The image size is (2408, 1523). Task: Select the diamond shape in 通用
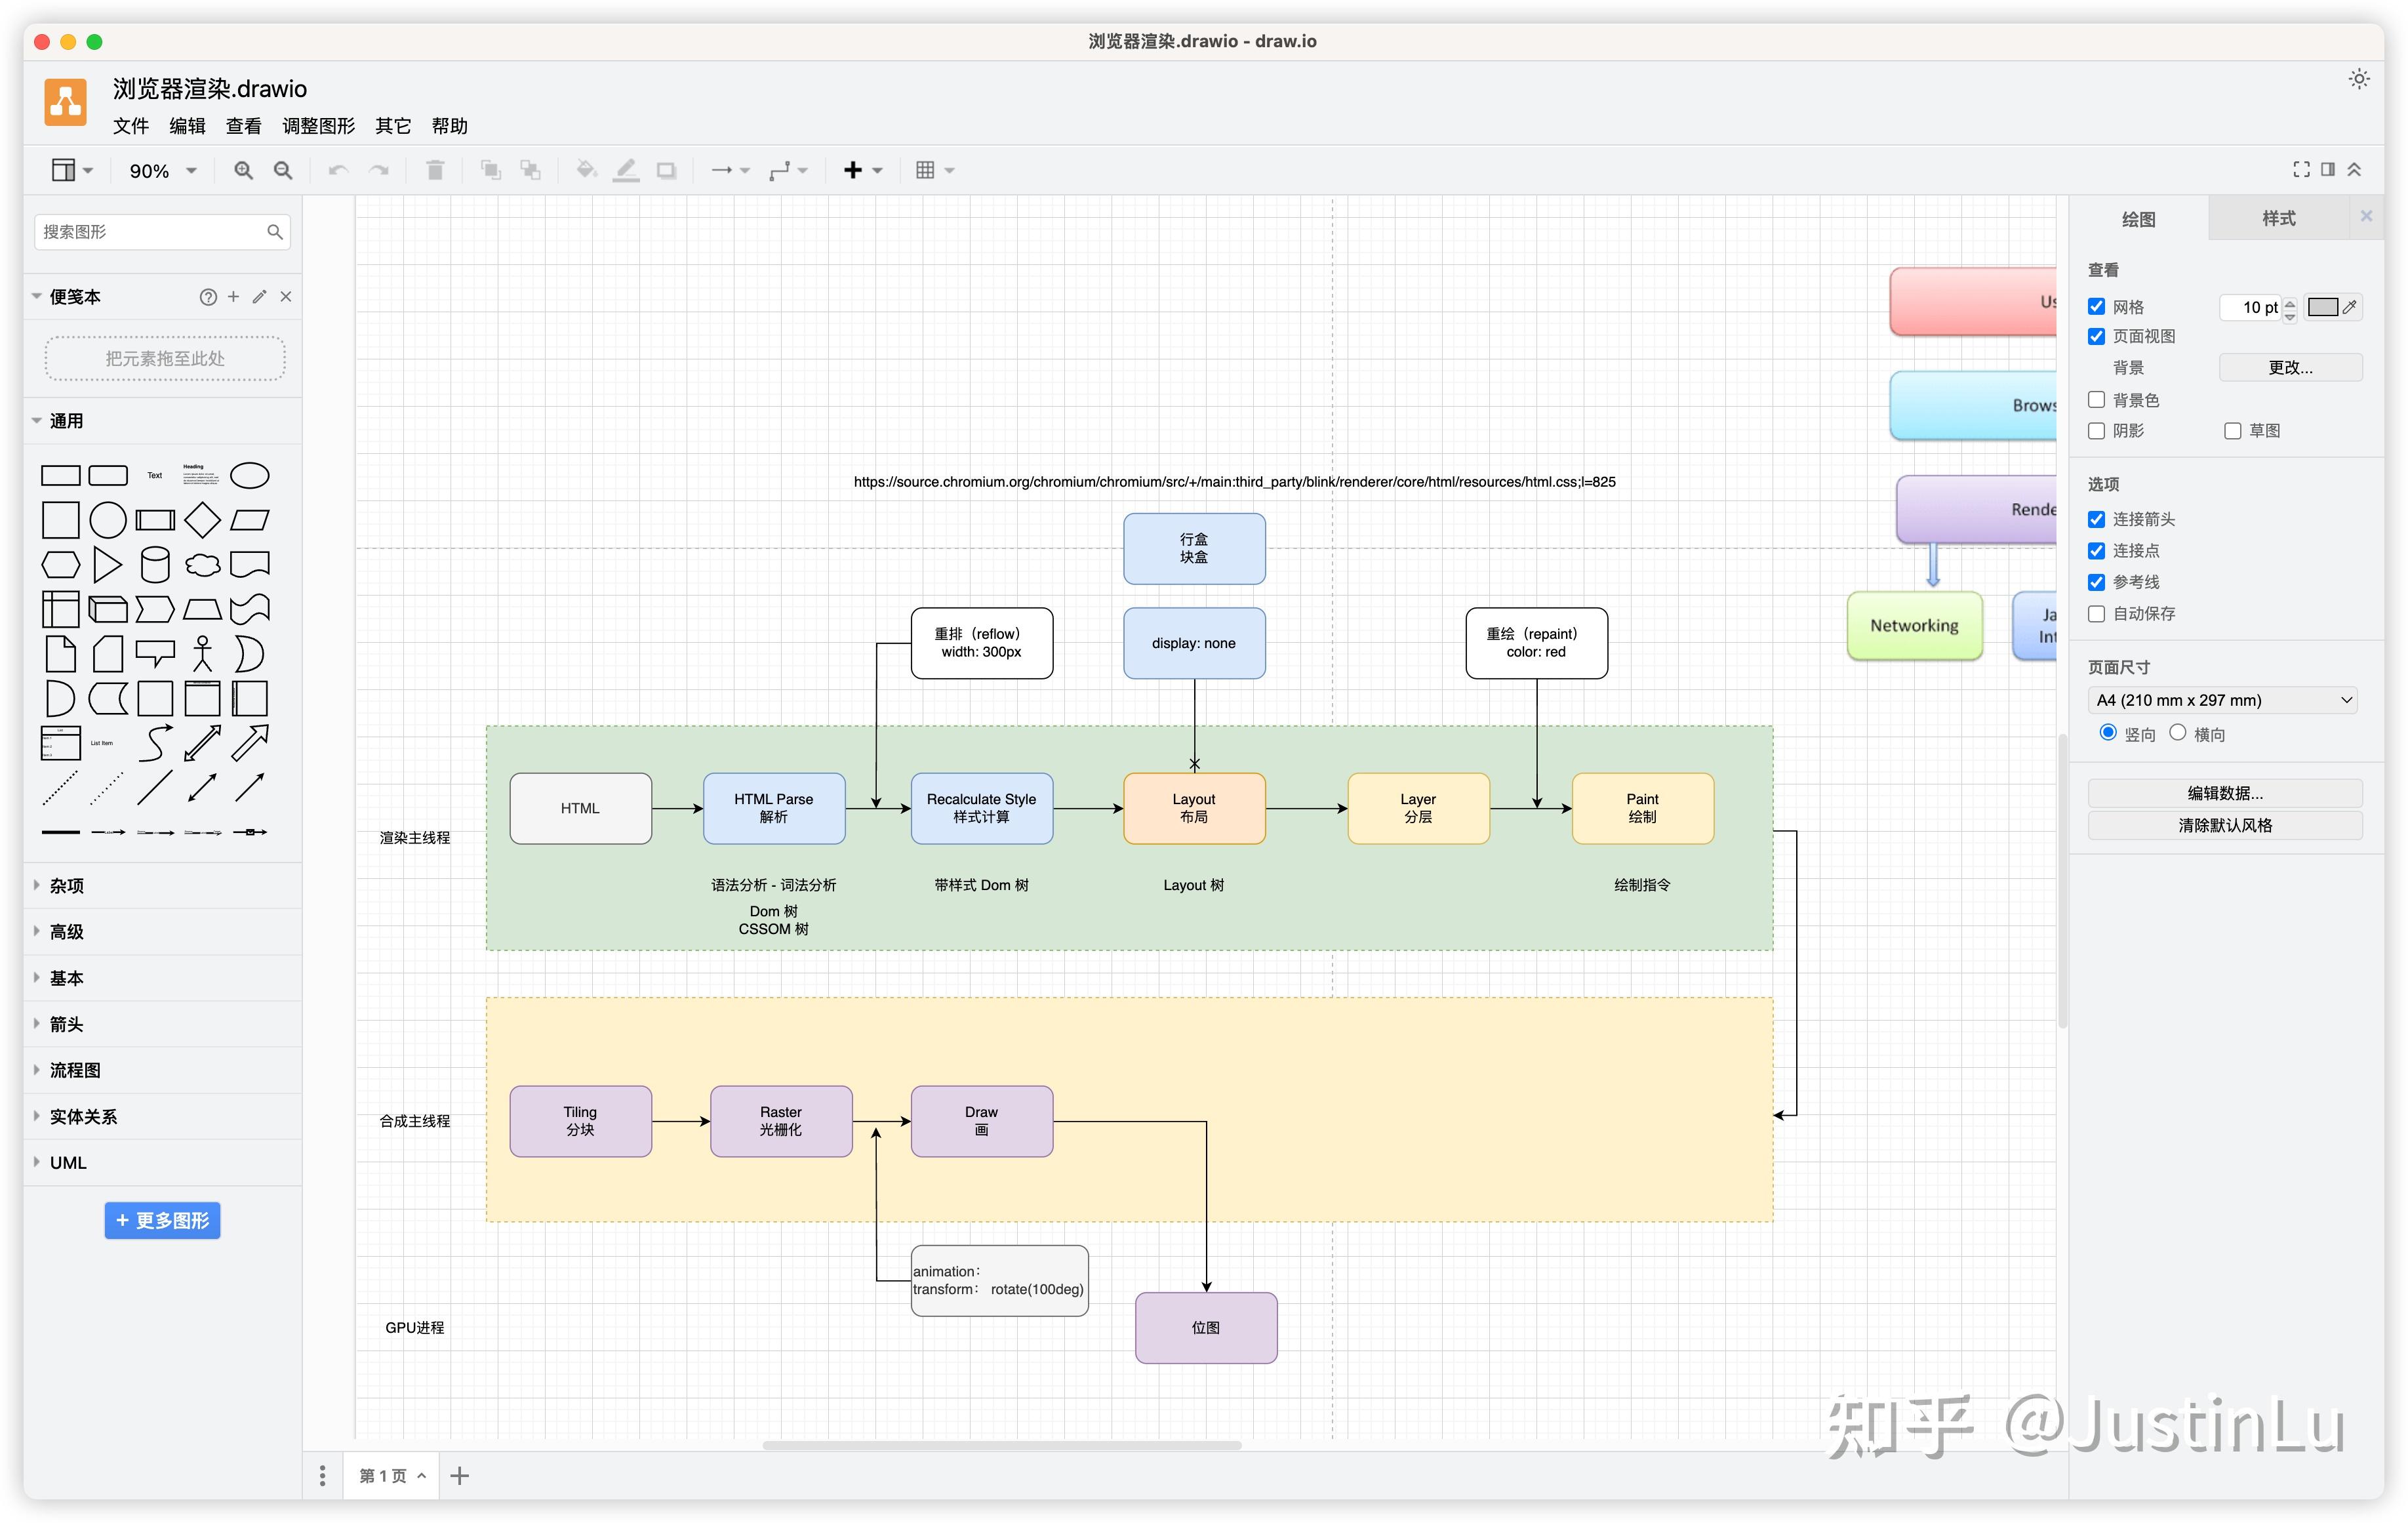[202, 520]
